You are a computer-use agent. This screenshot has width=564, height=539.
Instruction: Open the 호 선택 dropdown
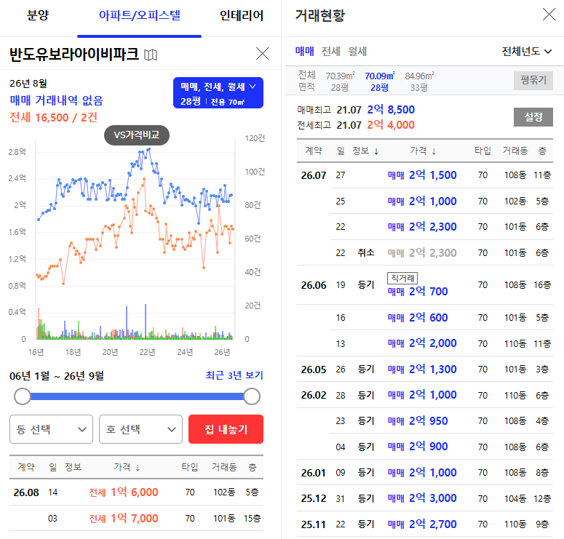coord(140,429)
